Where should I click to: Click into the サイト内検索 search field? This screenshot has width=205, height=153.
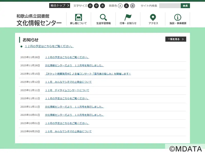pos(170,6)
